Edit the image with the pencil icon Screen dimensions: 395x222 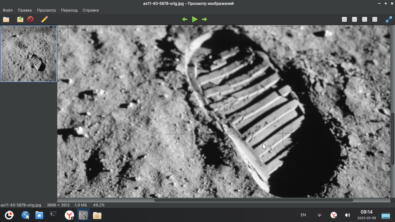pos(45,19)
